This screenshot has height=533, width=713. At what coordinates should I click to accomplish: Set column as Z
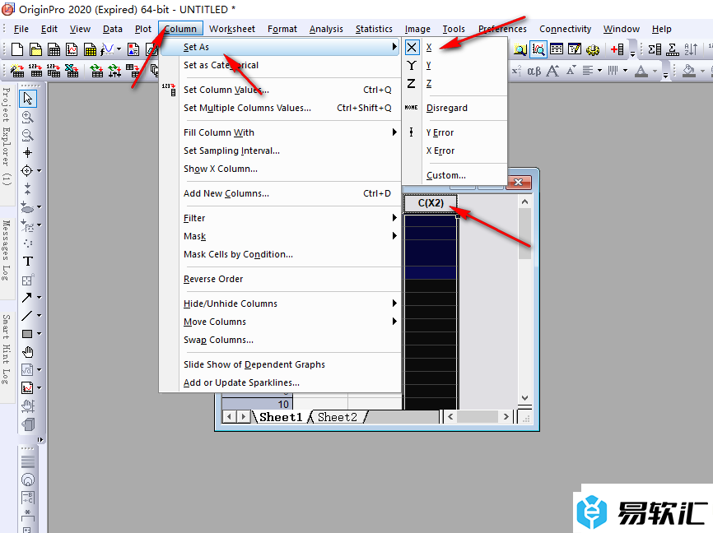pyautogui.click(x=454, y=84)
